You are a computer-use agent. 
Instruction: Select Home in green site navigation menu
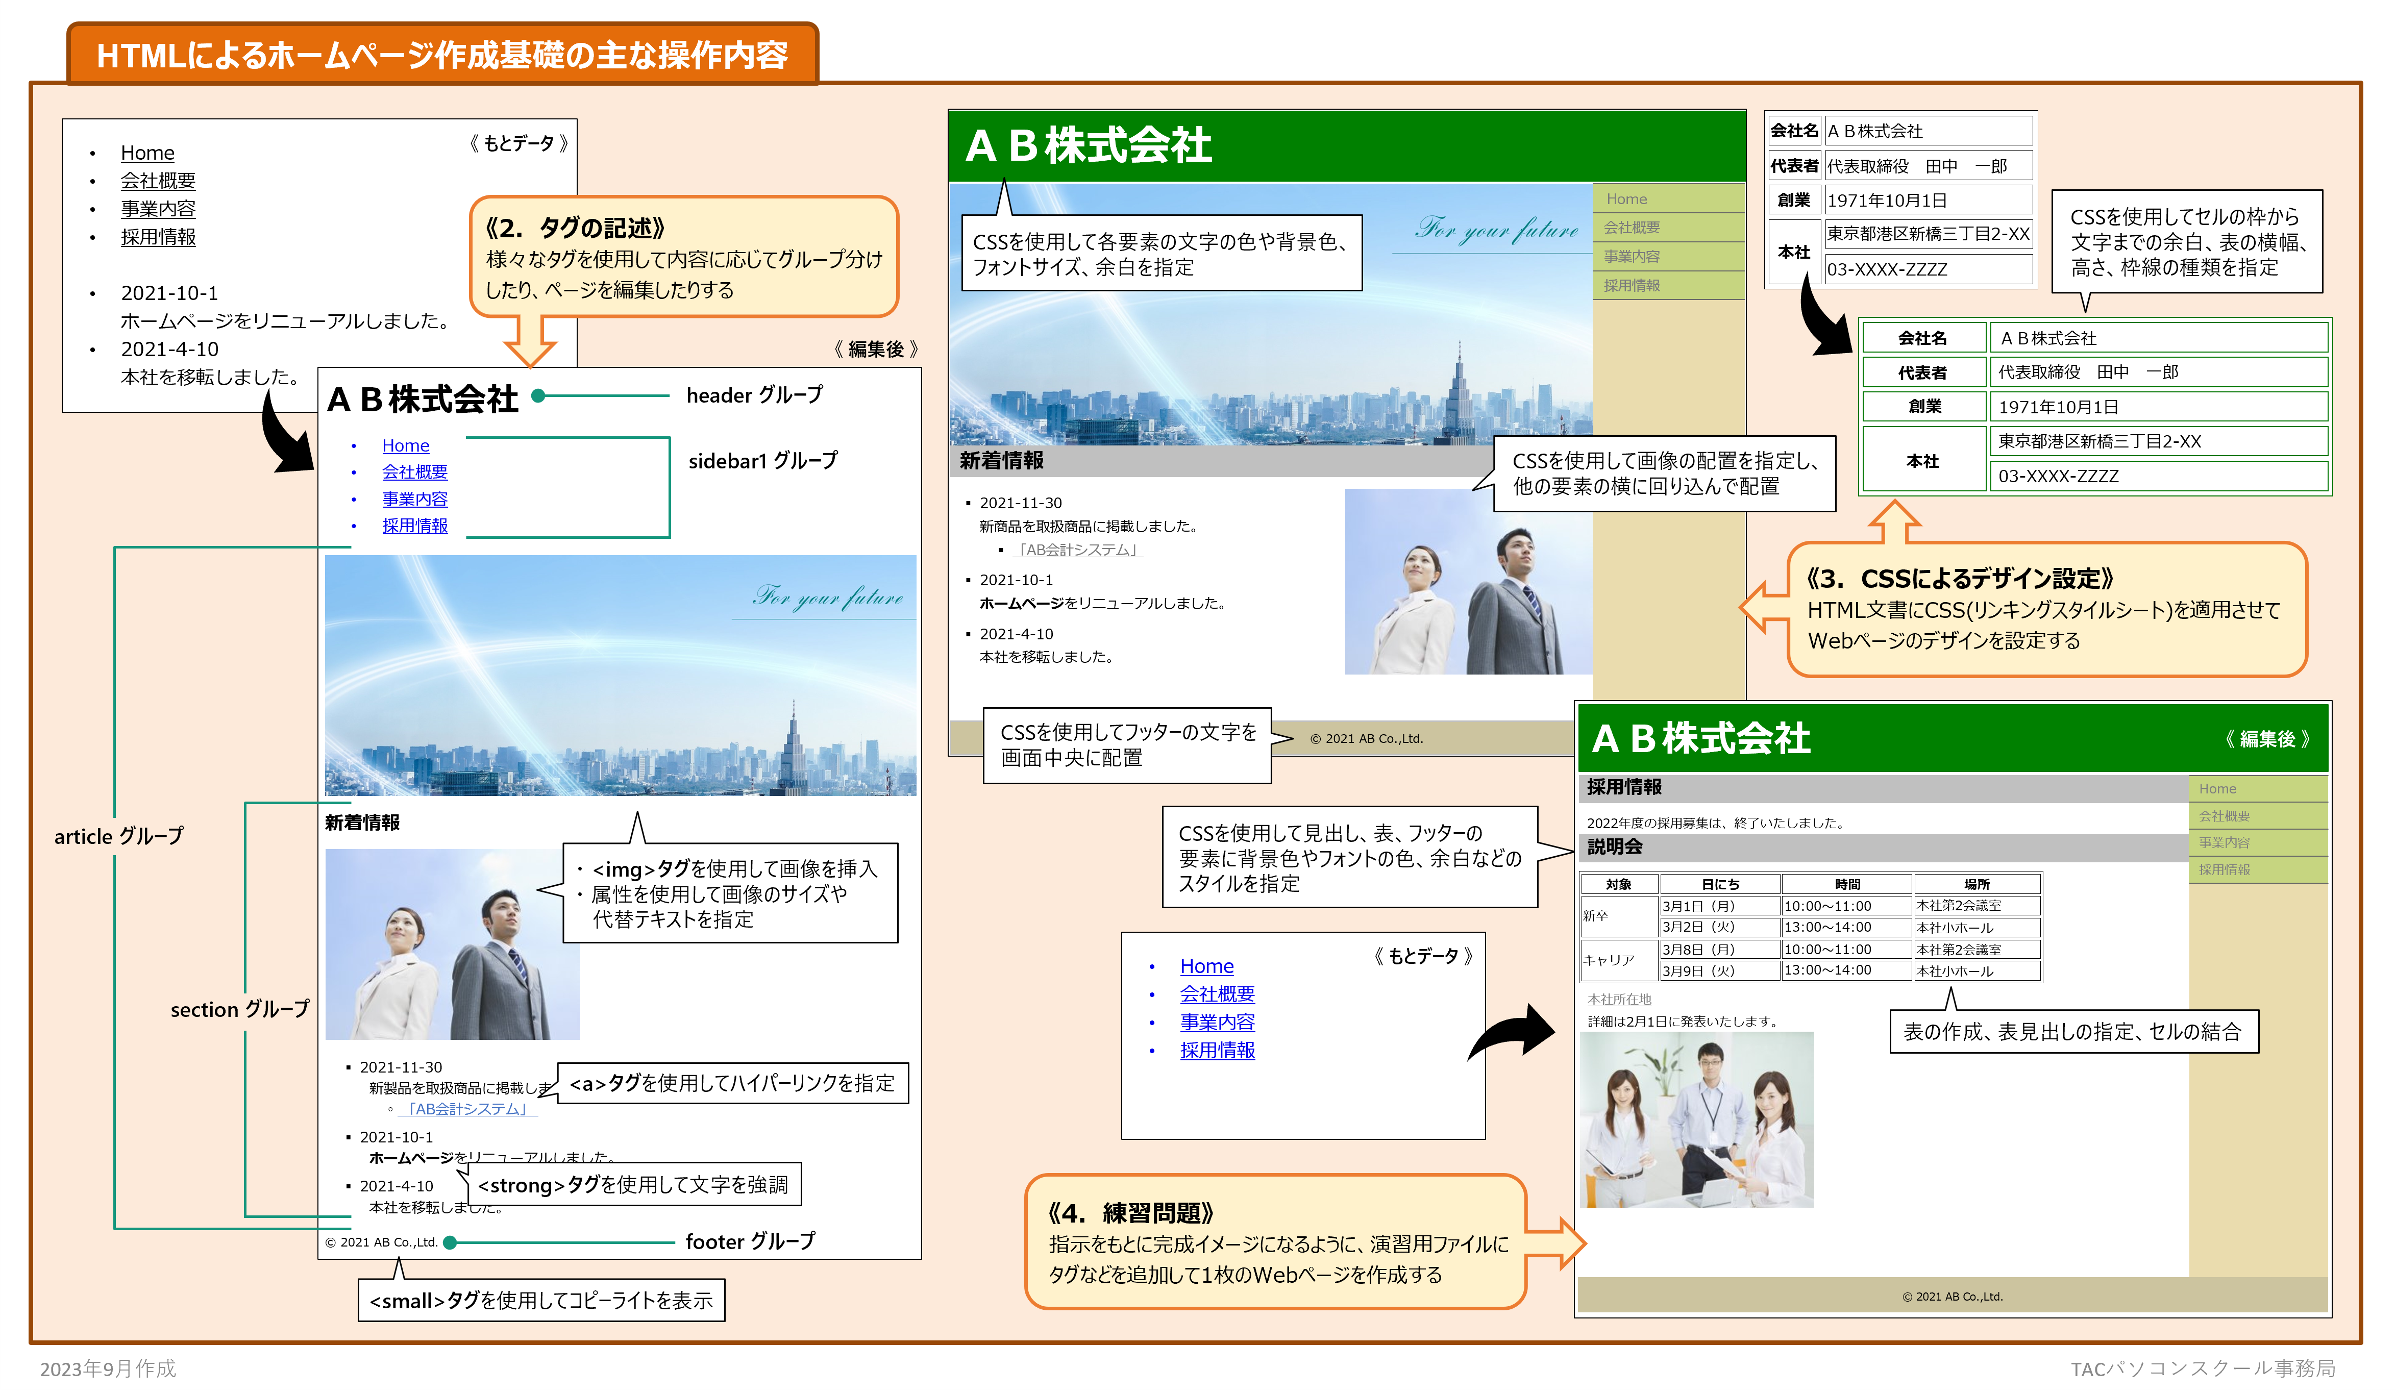pyautogui.click(x=1626, y=199)
